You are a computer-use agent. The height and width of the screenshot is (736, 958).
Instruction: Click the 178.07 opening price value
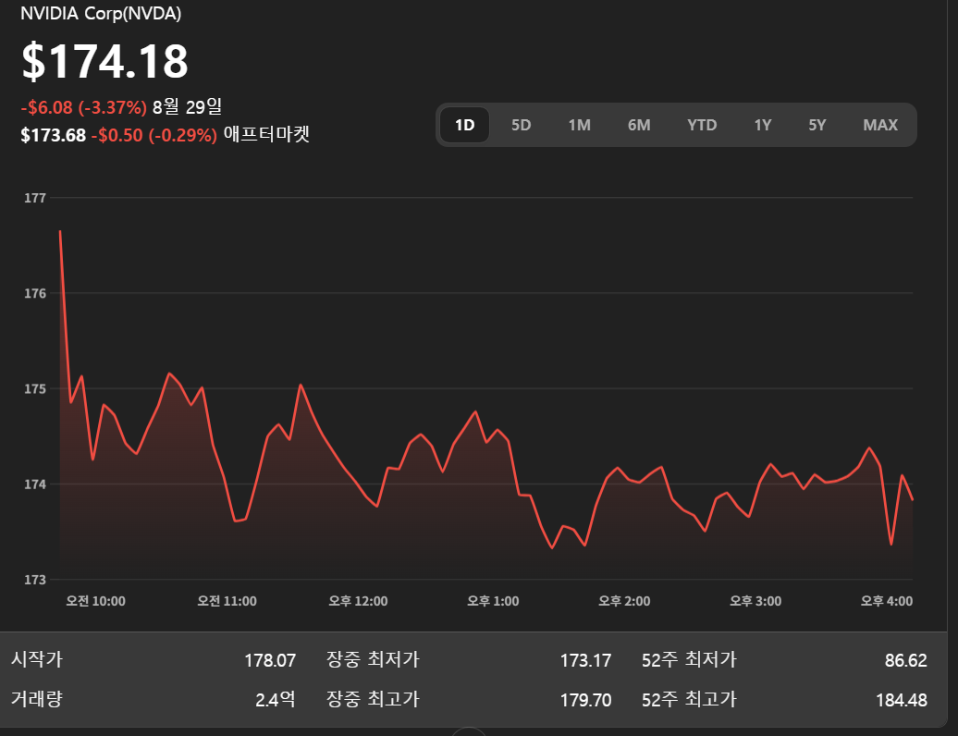pyautogui.click(x=270, y=660)
